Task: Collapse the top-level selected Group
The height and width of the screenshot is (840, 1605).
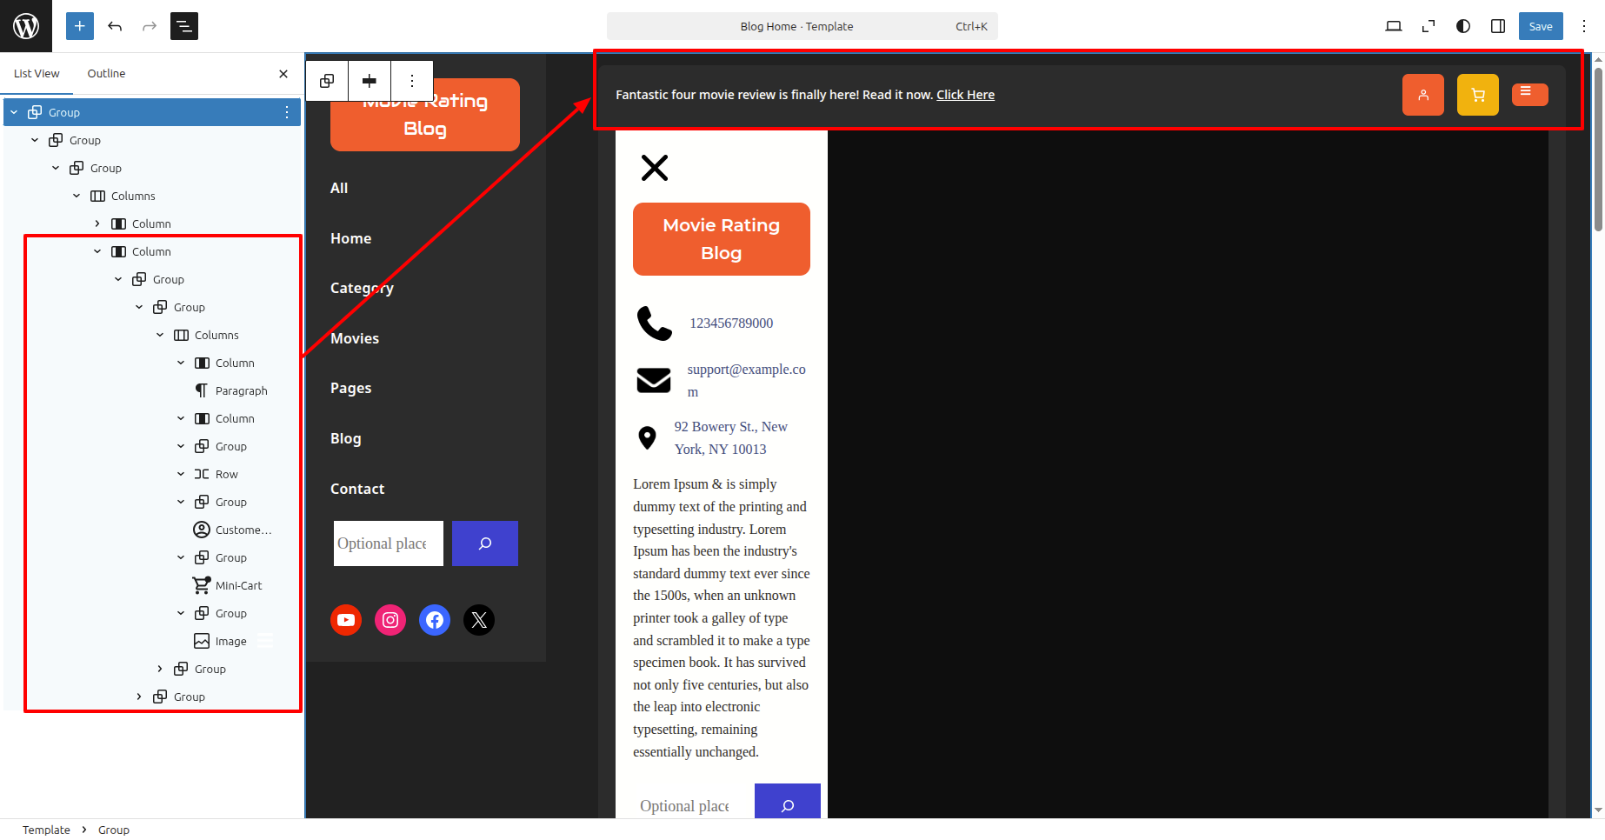Action: pos(14,112)
